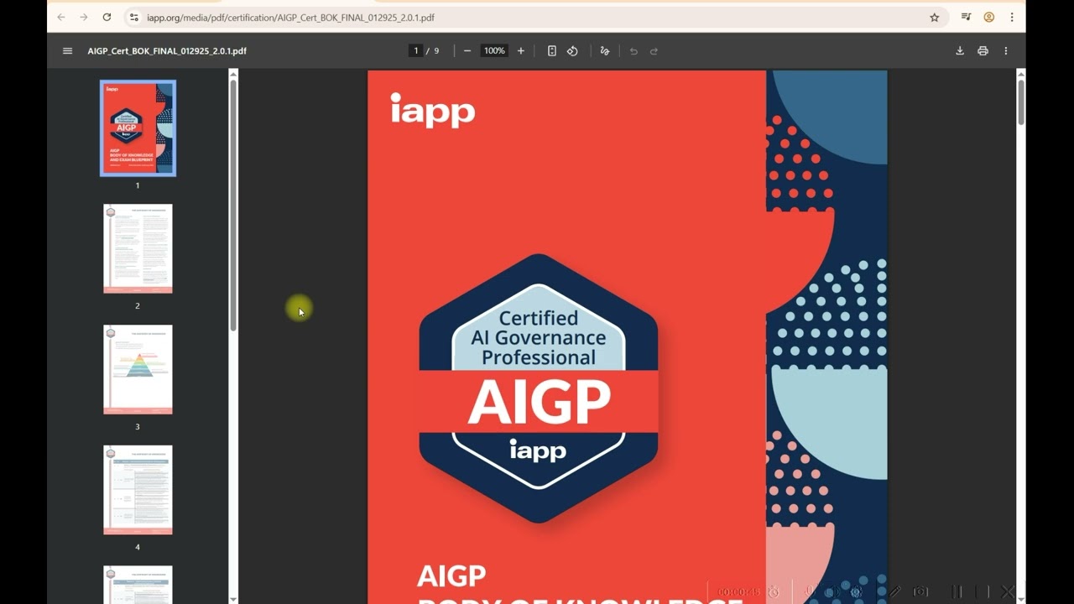This screenshot has height=604, width=1074.
Task: Pause the screen recording
Action: tap(957, 591)
